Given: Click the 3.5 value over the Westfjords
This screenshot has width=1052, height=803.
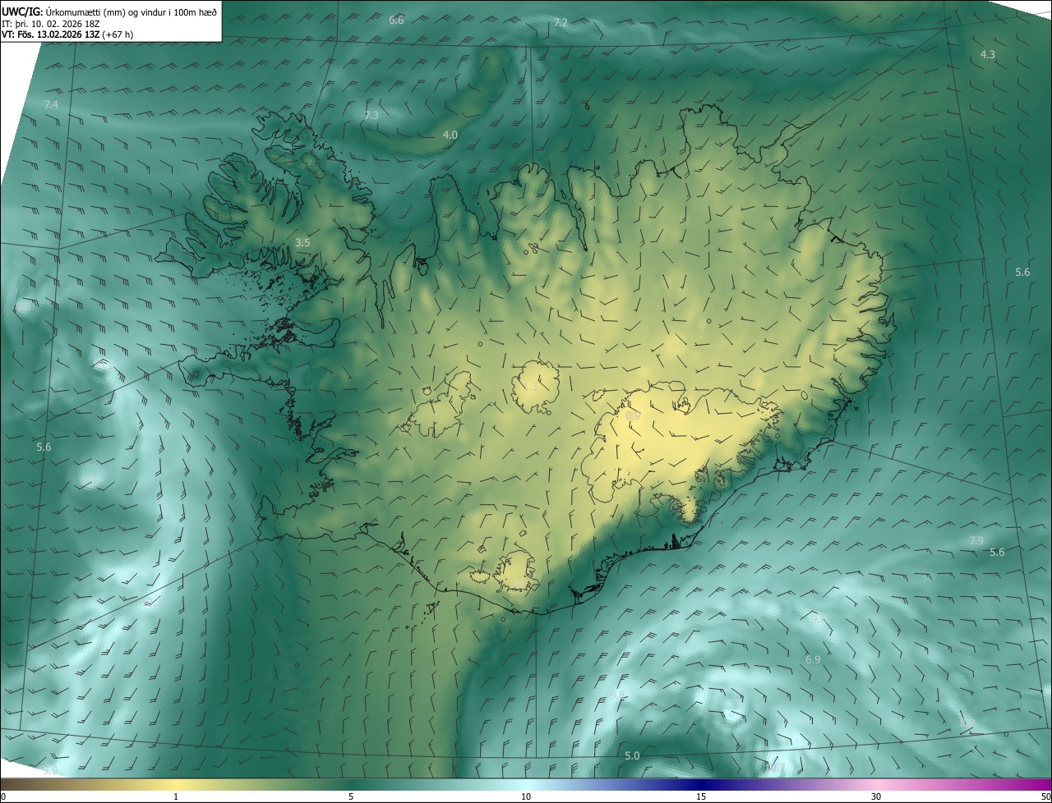Looking at the screenshot, I should point(302,242).
